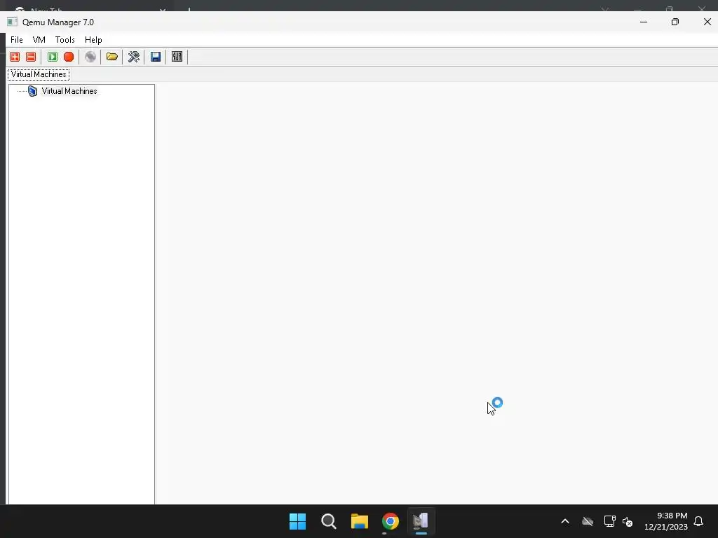
Task: Open the Windows Start menu
Action: (297, 521)
